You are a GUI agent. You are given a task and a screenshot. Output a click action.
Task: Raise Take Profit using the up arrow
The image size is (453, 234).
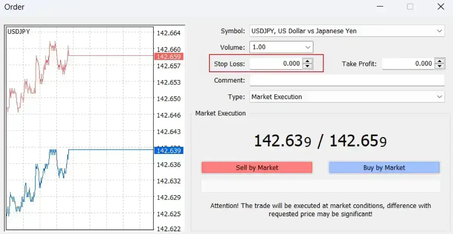[440, 61]
